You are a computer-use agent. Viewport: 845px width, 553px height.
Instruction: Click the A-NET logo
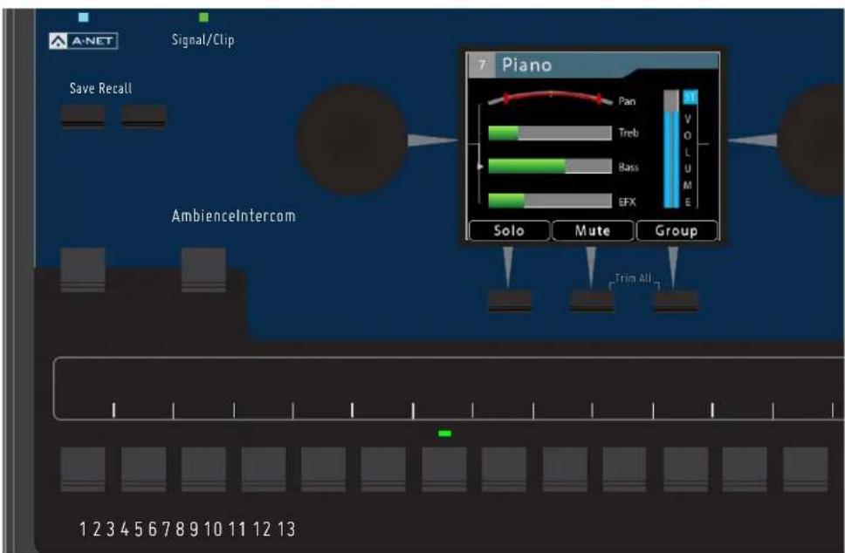pyautogui.click(x=84, y=41)
